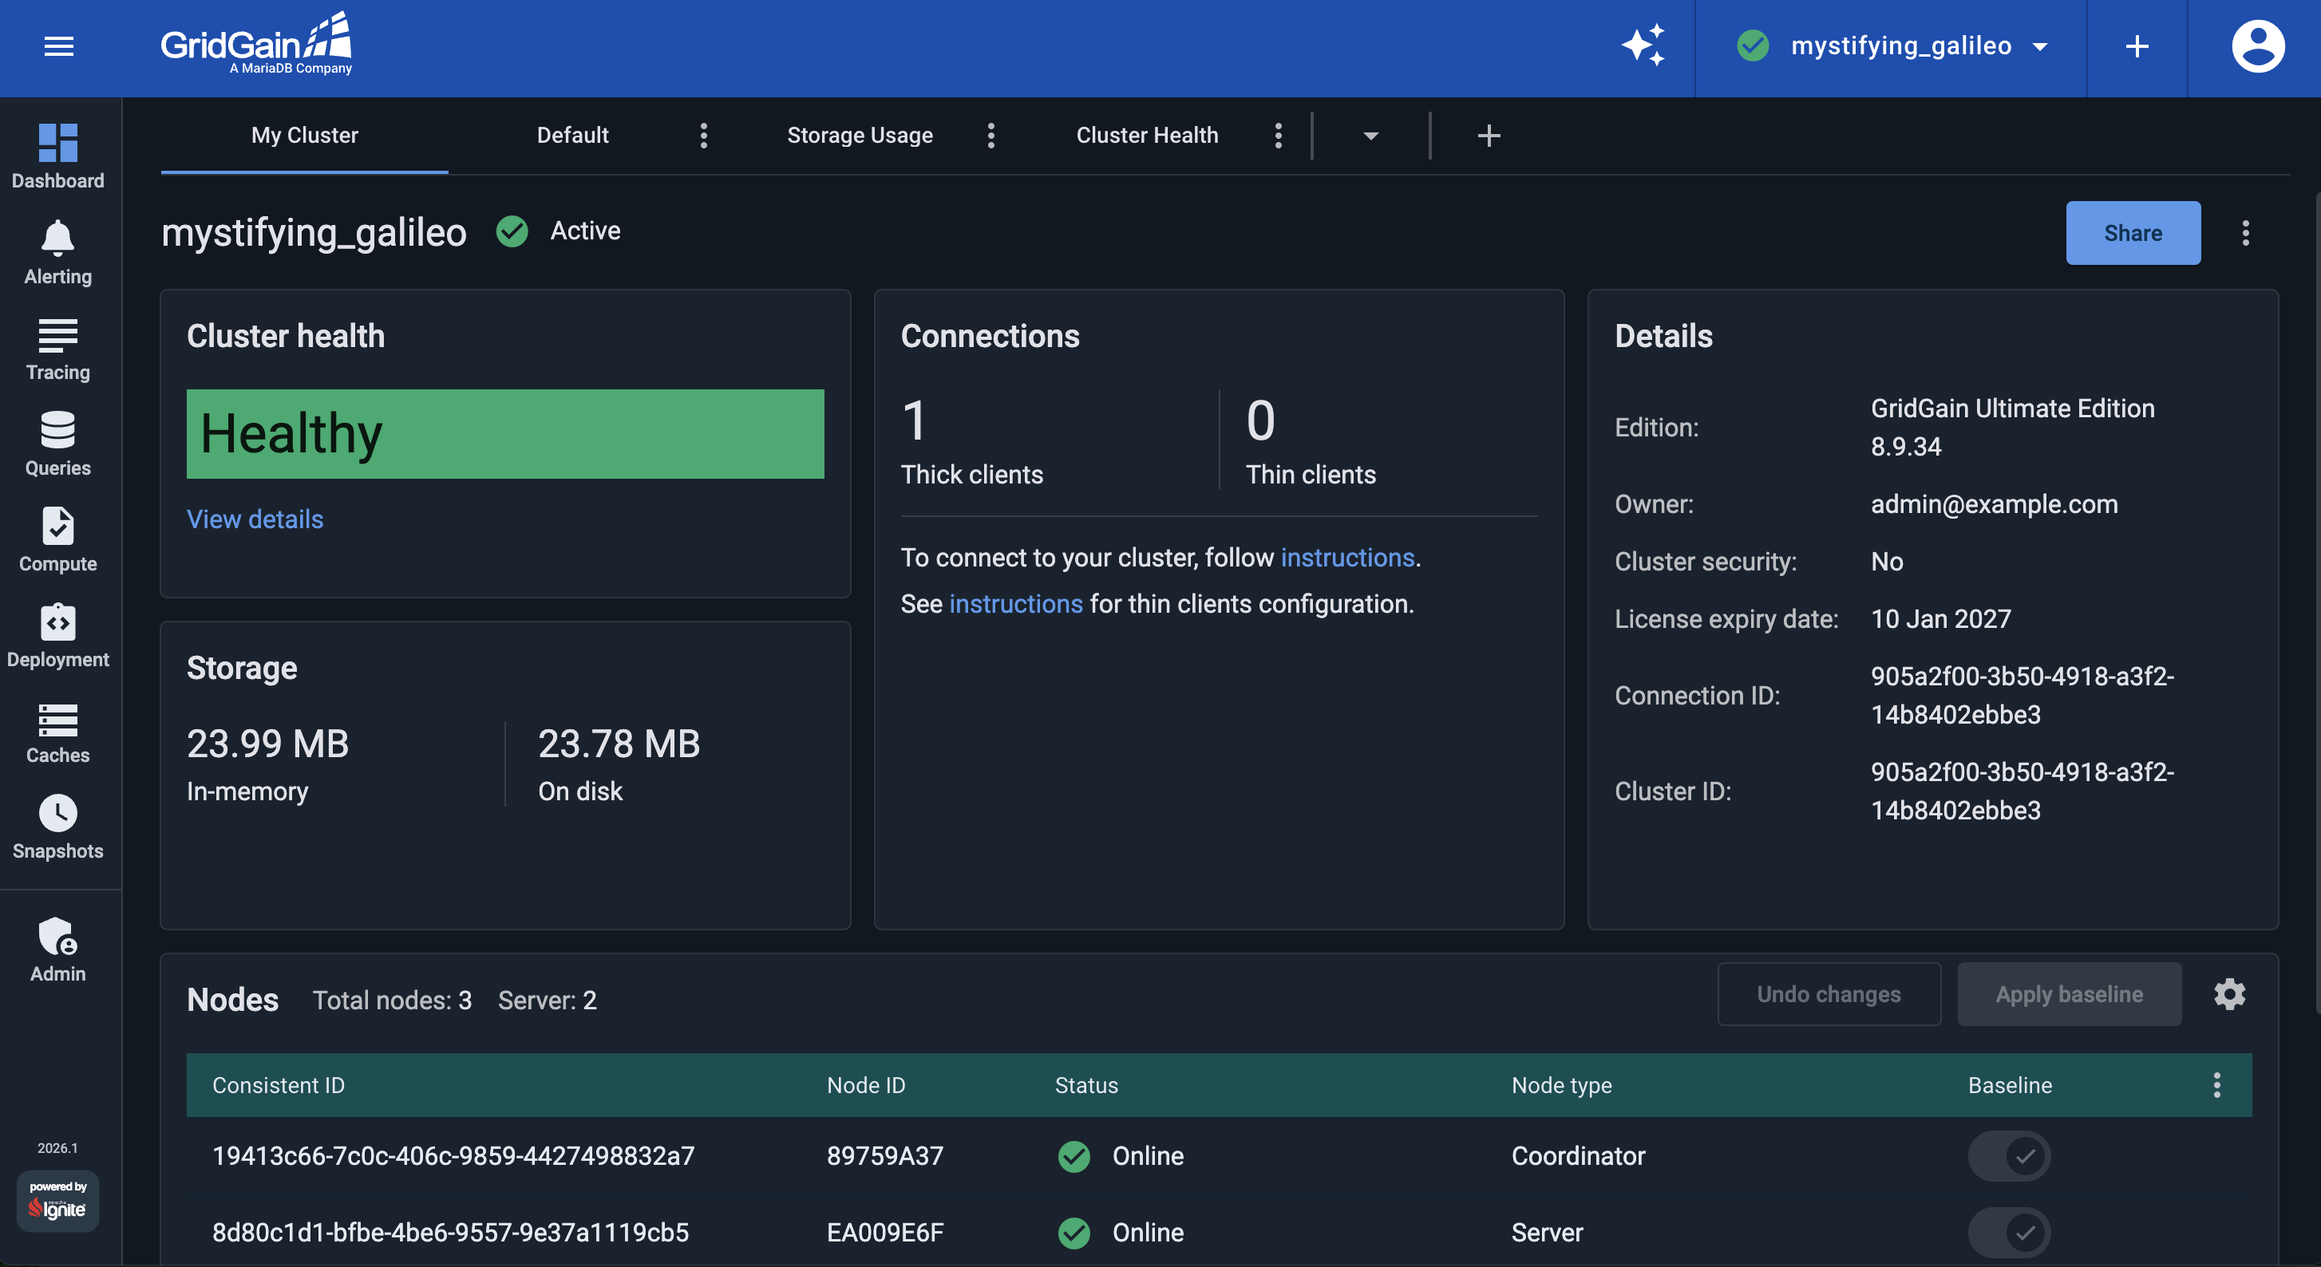Click the 23.99 MB In-memory value
Image resolution: width=2321 pixels, height=1267 pixels.
click(267, 744)
